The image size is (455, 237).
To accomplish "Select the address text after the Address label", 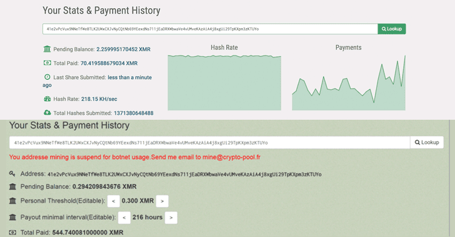I will (x=184, y=175).
